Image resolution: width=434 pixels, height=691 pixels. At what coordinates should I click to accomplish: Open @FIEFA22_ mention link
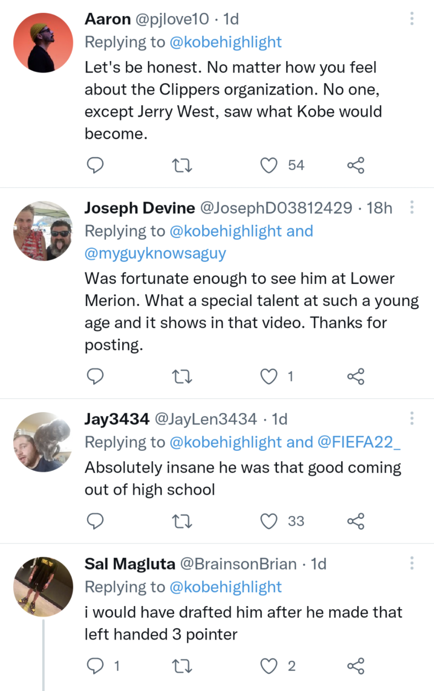[359, 442]
